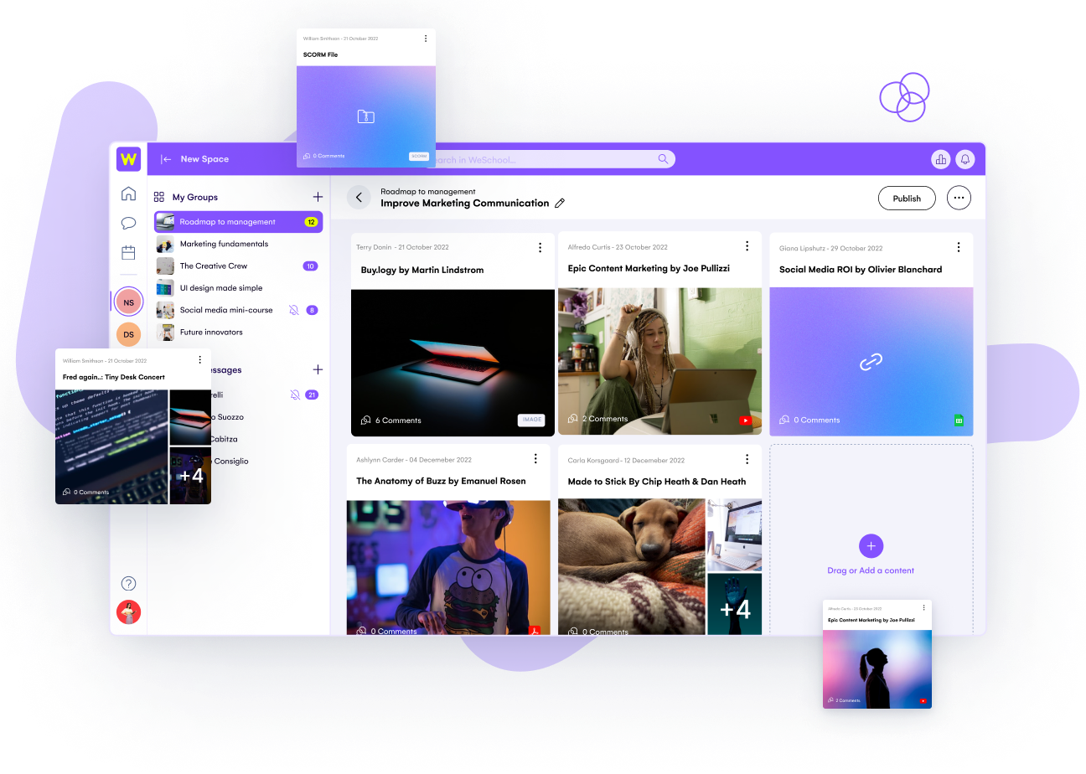Open options menu on SCORM File card
This screenshot has width=1086, height=774.
point(426,39)
